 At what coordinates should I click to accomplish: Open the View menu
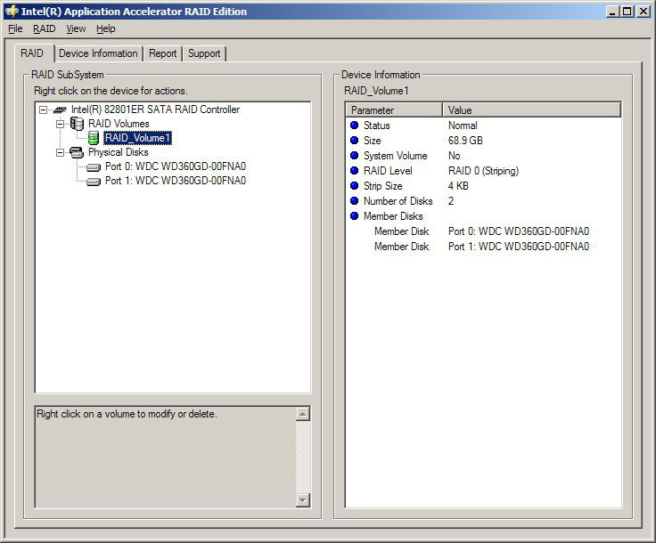click(76, 28)
